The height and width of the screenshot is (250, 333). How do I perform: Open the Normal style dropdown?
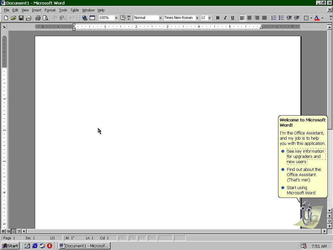point(160,18)
